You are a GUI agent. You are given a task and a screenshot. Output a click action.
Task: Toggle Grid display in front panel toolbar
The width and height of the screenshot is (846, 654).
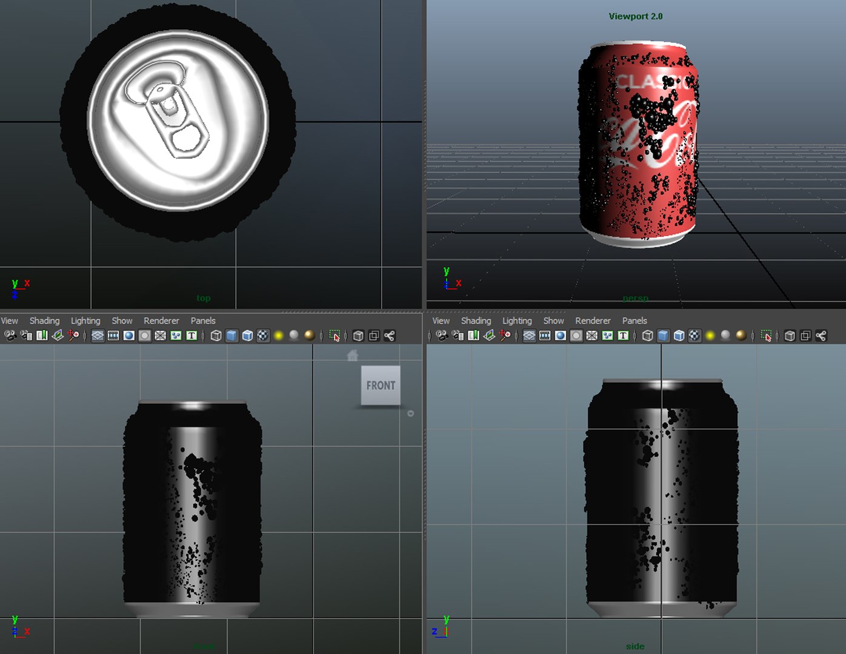point(98,335)
